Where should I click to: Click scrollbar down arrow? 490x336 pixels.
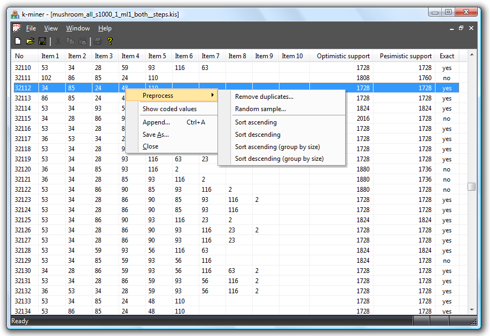point(472,310)
